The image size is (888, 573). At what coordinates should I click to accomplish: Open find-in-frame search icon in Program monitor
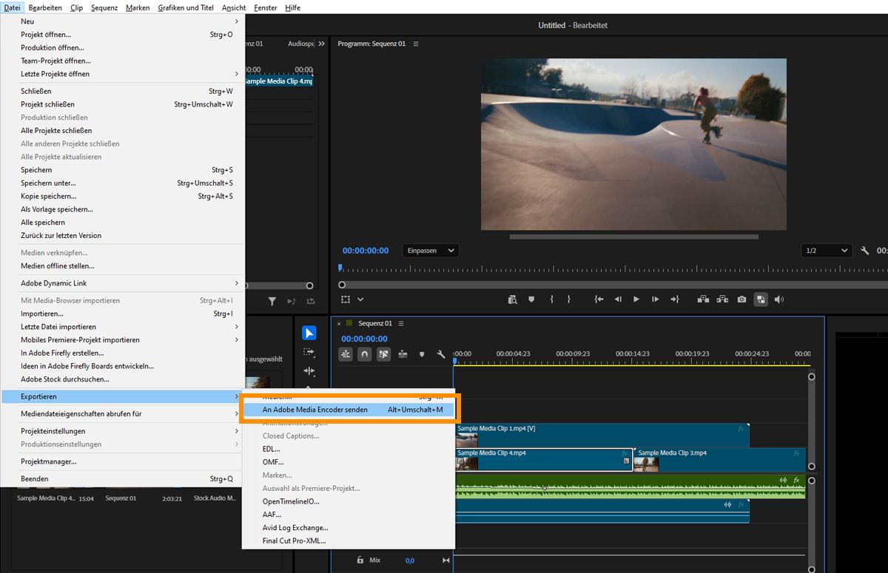[513, 299]
